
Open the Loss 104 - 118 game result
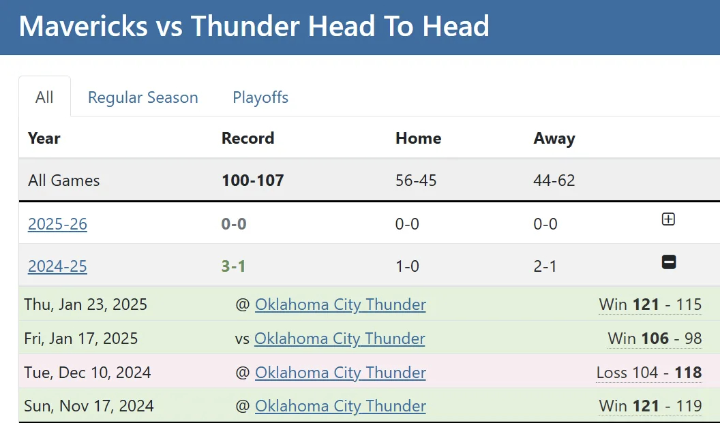[x=649, y=372]
